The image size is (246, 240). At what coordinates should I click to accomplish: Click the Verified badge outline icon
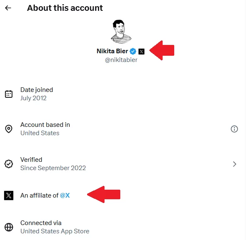click(x=9, y=164)
